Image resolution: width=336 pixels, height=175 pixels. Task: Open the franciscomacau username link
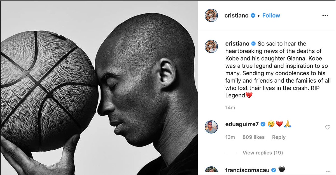click(248, 170)
